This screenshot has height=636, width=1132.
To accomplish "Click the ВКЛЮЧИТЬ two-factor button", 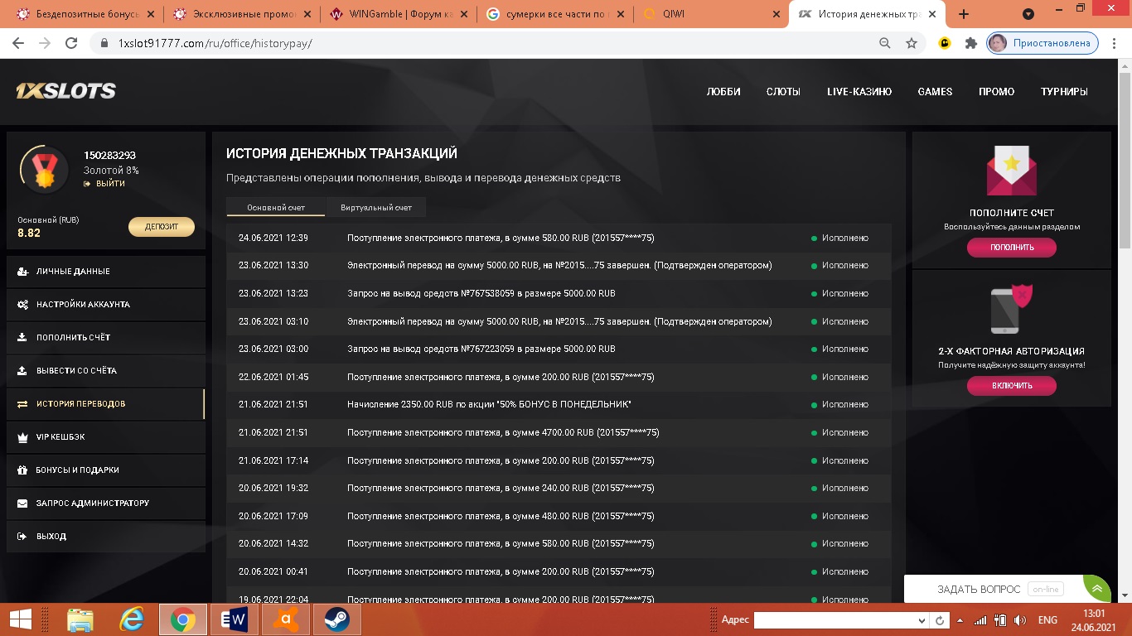I will pos(1011,386).
